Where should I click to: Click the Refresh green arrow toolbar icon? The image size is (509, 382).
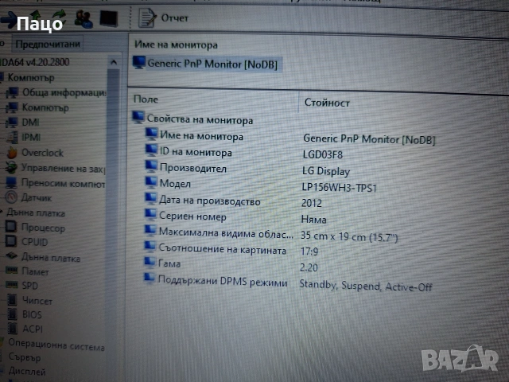[x=58, y=18]
